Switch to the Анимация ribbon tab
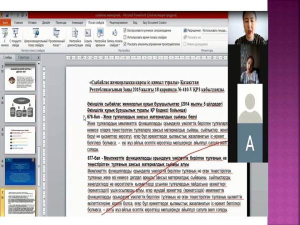Viewport: 300px width, 225px height. pyautogui.click(x=77, y=22)
